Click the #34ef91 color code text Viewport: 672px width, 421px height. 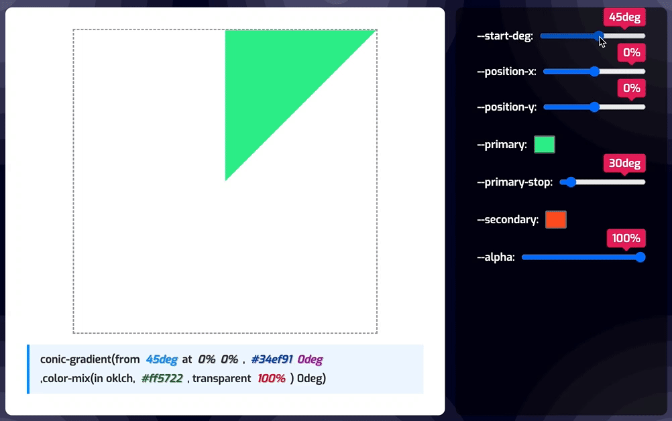click(x=272, y=359)
